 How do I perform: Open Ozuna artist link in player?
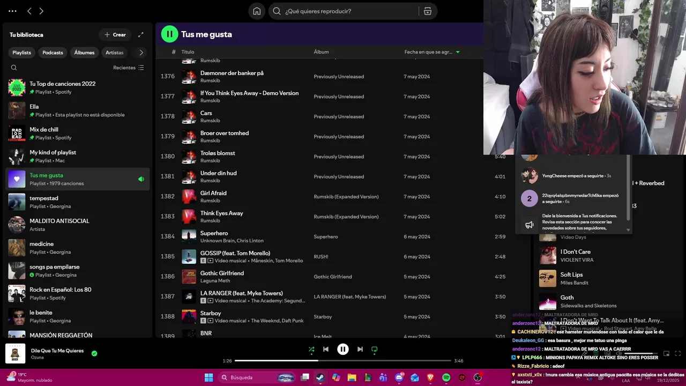(x=38, y=358)
